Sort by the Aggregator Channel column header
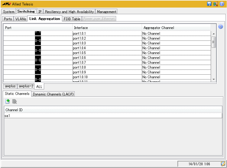 176,28
